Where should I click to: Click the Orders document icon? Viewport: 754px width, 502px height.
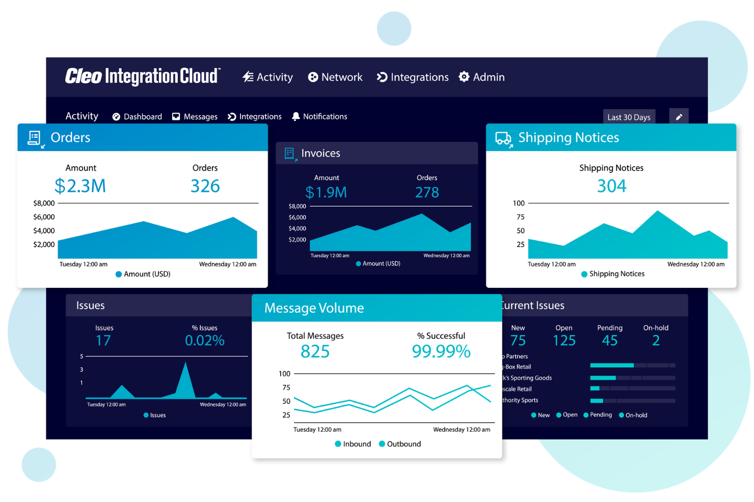pos(35,138)
